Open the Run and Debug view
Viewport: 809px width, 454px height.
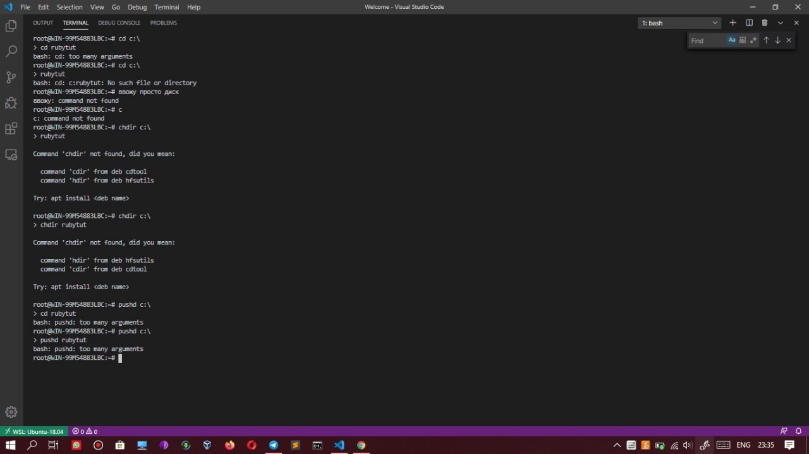pyautogui.click(x=11, y=103)
